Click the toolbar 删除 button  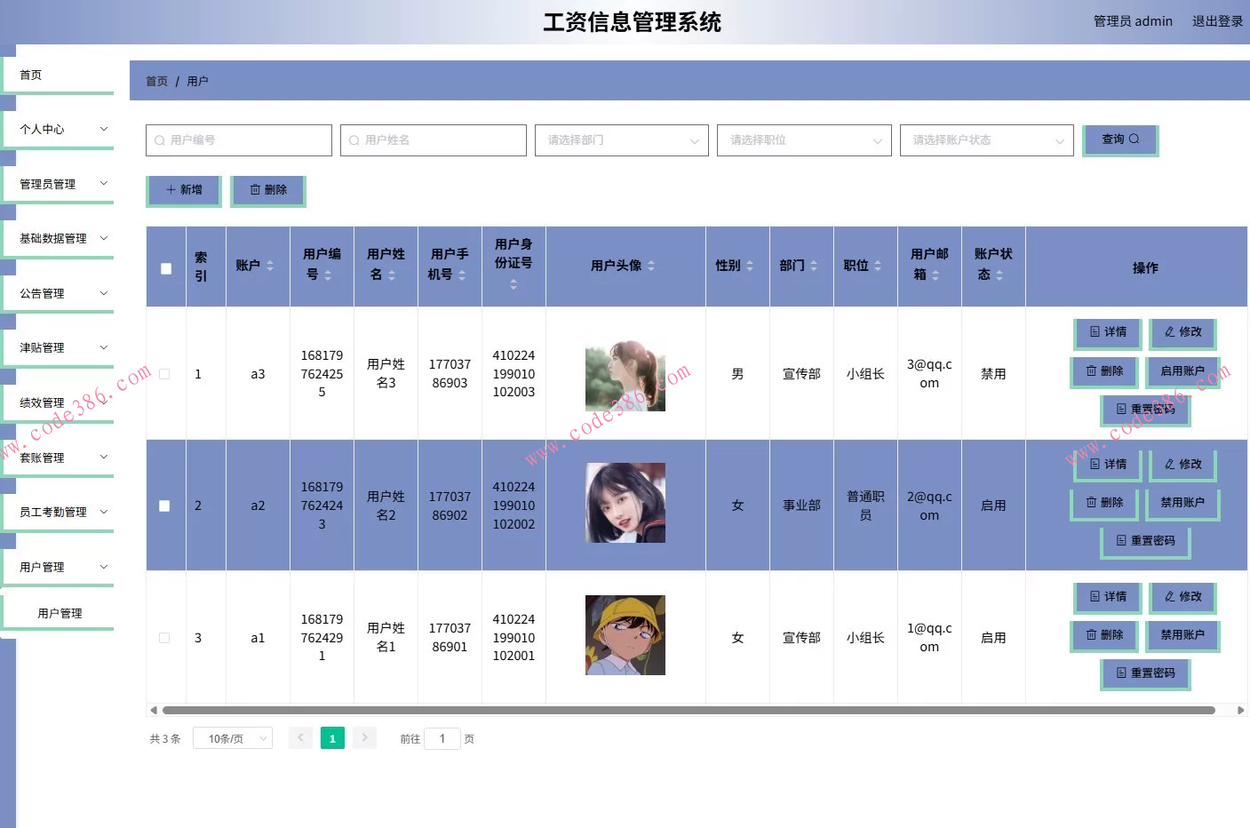point(267,190)
